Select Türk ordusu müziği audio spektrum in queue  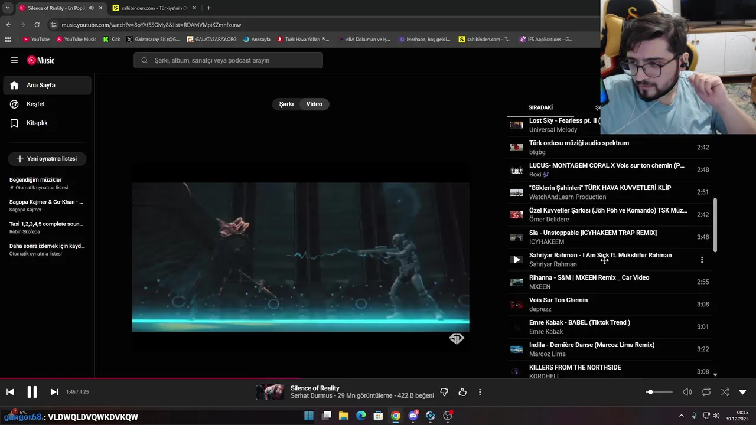click(610, 148)
